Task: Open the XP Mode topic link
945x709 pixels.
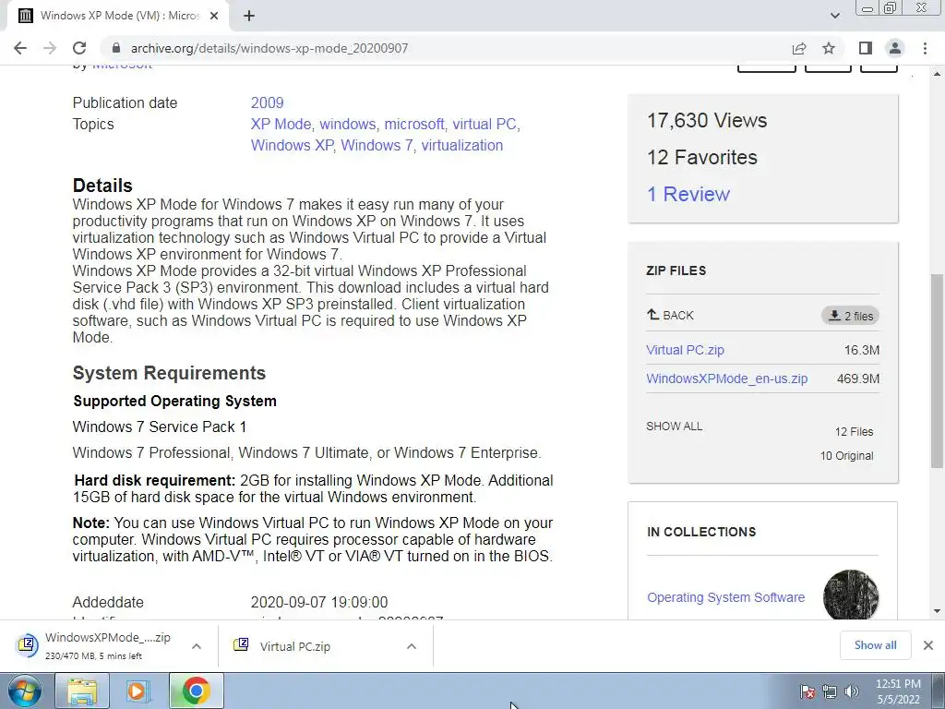Action: coord(281,125)
